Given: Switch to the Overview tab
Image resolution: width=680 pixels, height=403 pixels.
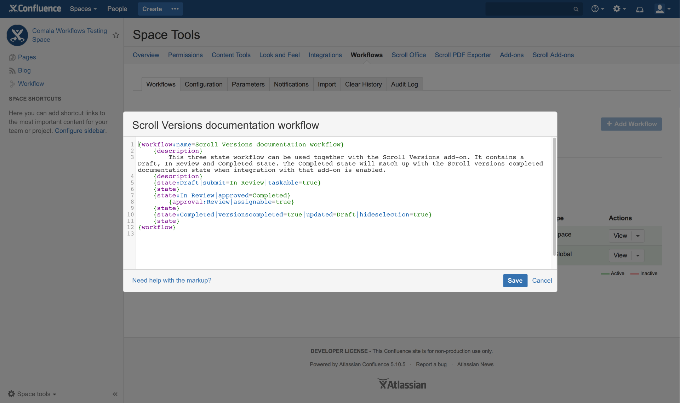Looking at the screenshot, I should tap(146, 55).
